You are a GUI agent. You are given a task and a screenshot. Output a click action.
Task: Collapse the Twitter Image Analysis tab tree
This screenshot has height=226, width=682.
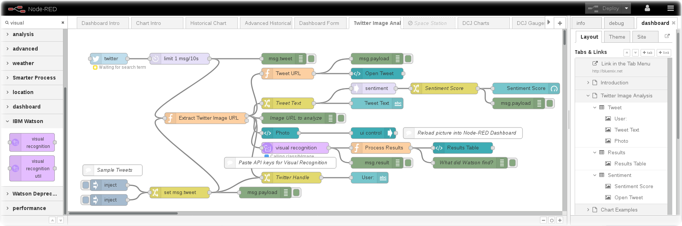click(588, 96)
